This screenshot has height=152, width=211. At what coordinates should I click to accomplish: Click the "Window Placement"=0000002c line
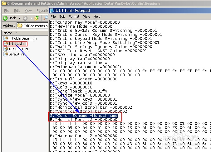(x=86, y=67)
